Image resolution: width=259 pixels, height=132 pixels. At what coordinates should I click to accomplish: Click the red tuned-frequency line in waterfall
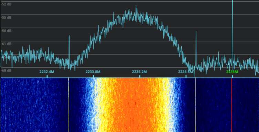[232, 105]
